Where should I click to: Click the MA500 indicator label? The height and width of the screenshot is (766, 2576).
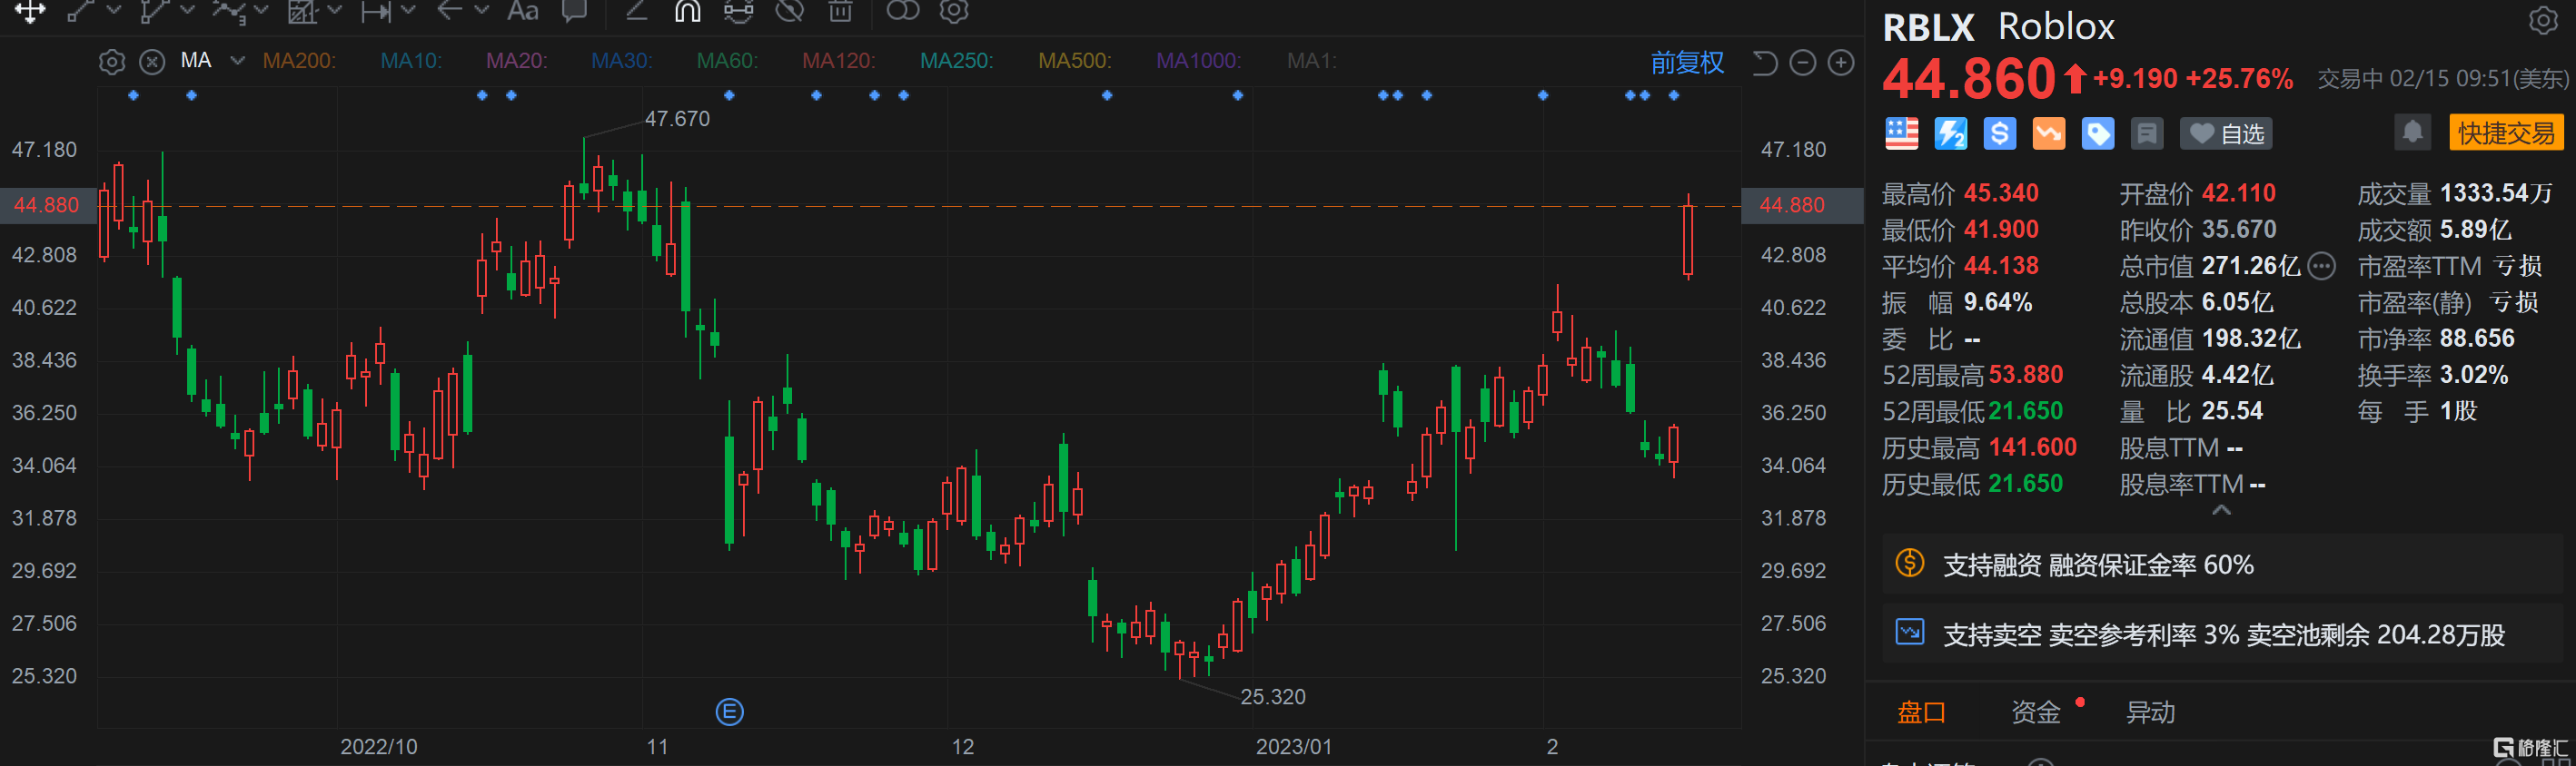(1074, 61)
